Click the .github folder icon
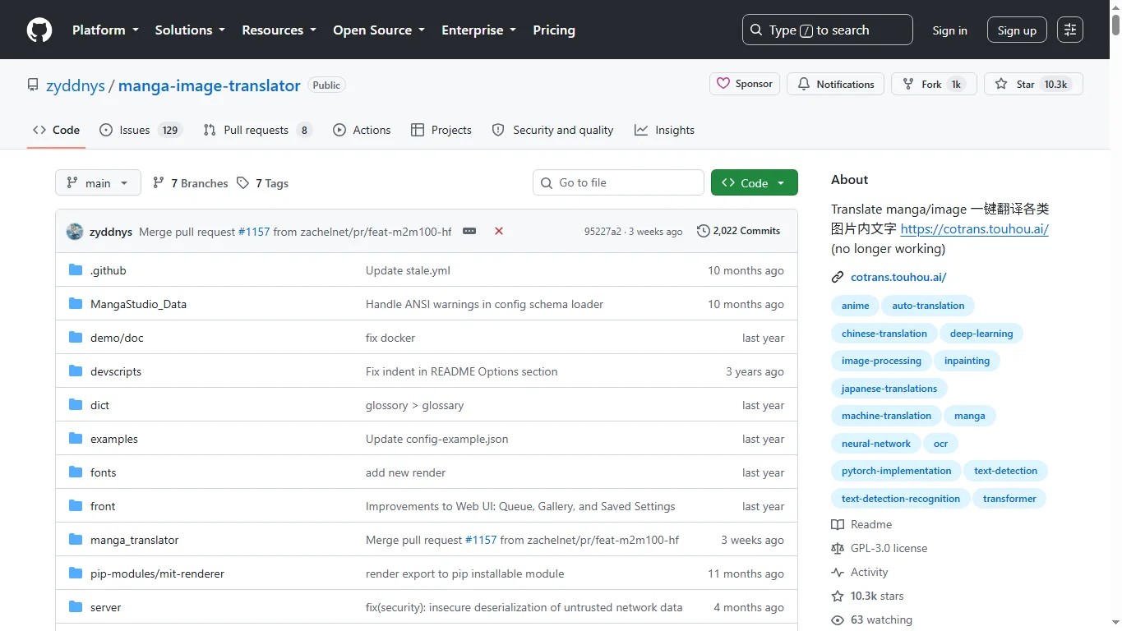Image resolution: width=1122 pixels, height=631 pixels. (x=76, y=270)
